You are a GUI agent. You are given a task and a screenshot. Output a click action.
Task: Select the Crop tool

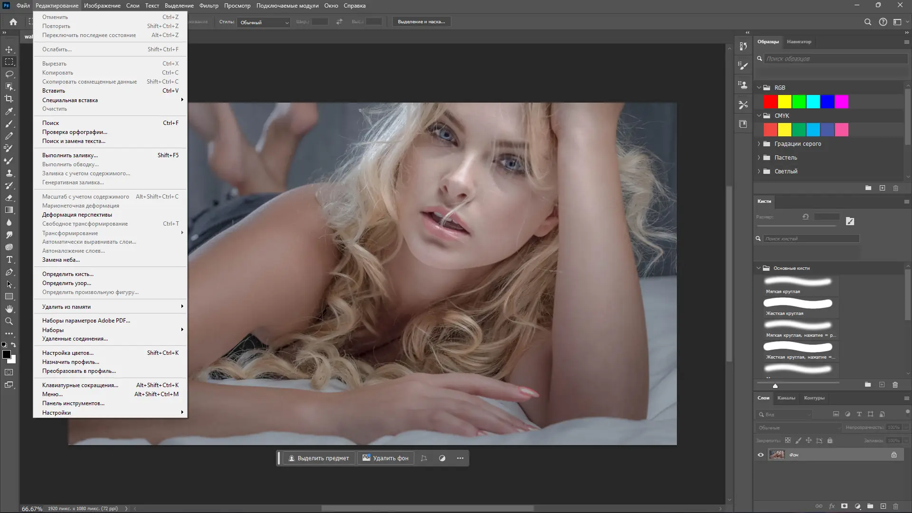coord(9,99)
